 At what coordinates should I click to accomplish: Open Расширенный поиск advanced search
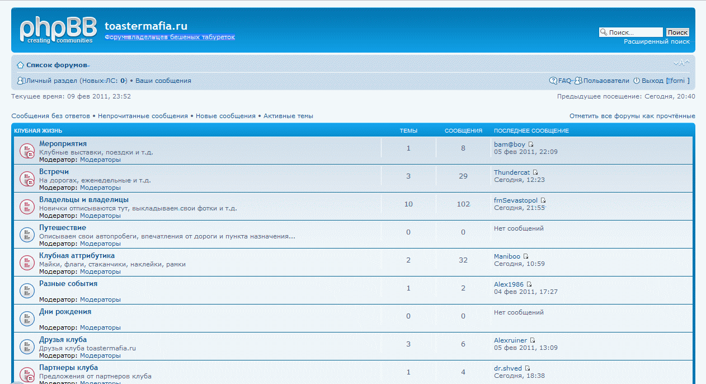point(657,41)
